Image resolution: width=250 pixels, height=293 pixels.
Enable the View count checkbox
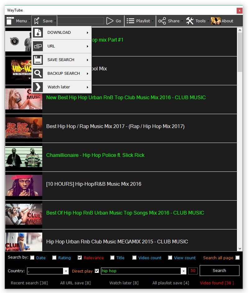tap(170, 258)
